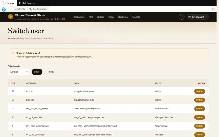Click the home icon button
The height and width of the screenshot is (137, 219).
[181, 17]
